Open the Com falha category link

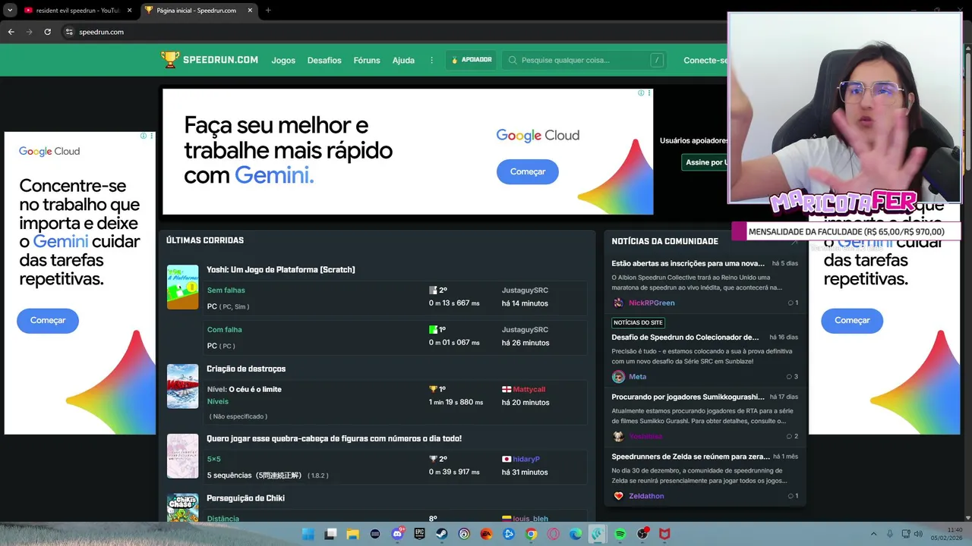pos(225,330)
